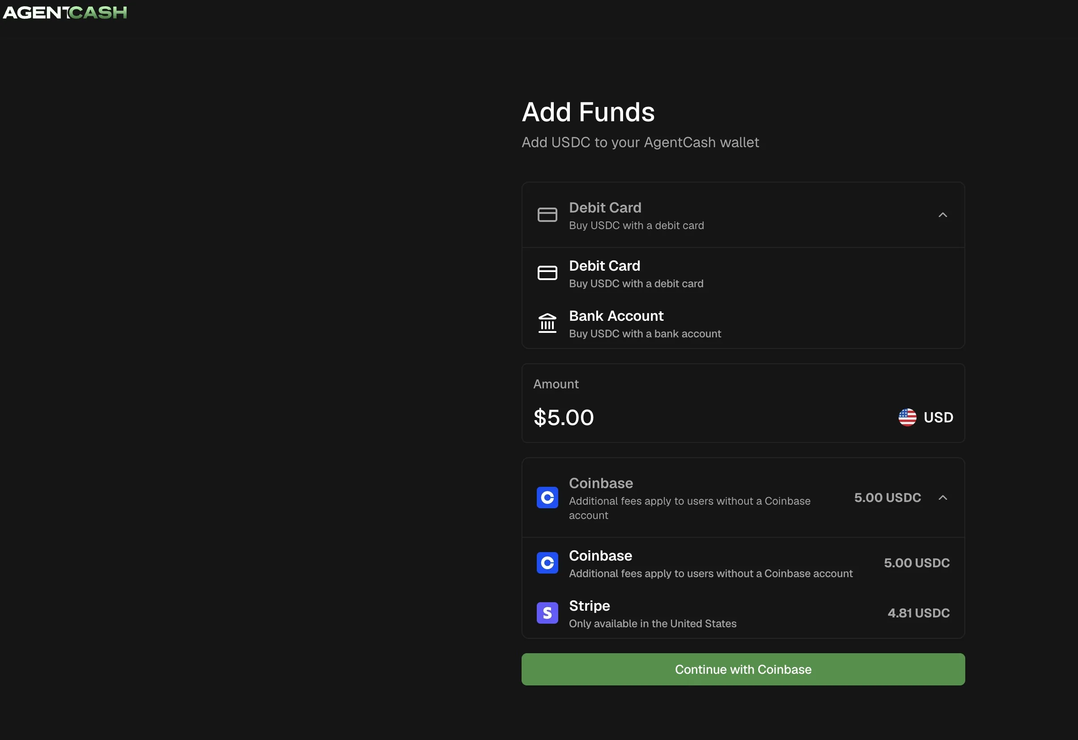Collapse the Coinbase provider dropdown

[x=942, y=498]
